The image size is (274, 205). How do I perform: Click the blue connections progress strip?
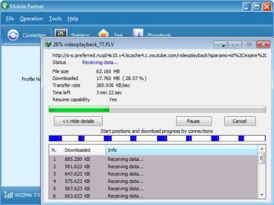(x=158, y=138)
